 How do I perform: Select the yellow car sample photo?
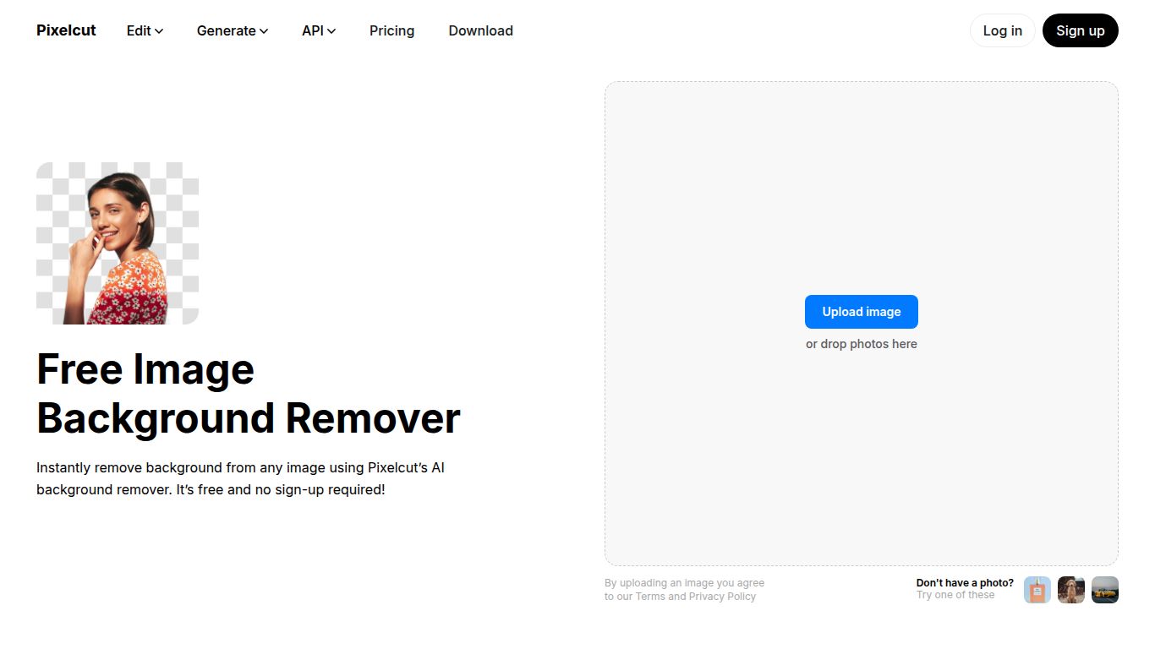1104,590
